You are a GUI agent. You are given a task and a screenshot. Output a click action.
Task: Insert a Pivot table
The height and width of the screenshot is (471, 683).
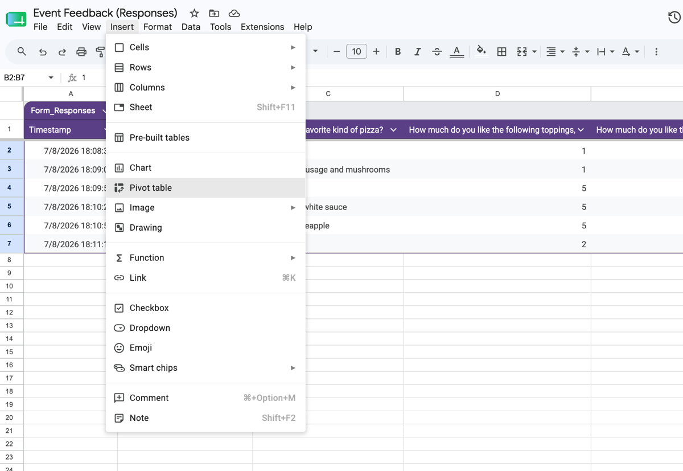click(x=205, y=187)
